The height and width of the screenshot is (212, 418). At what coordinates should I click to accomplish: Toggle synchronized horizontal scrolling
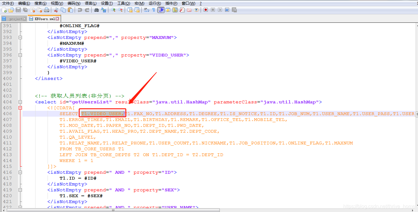pyautogui.click(x=137, y=10)
